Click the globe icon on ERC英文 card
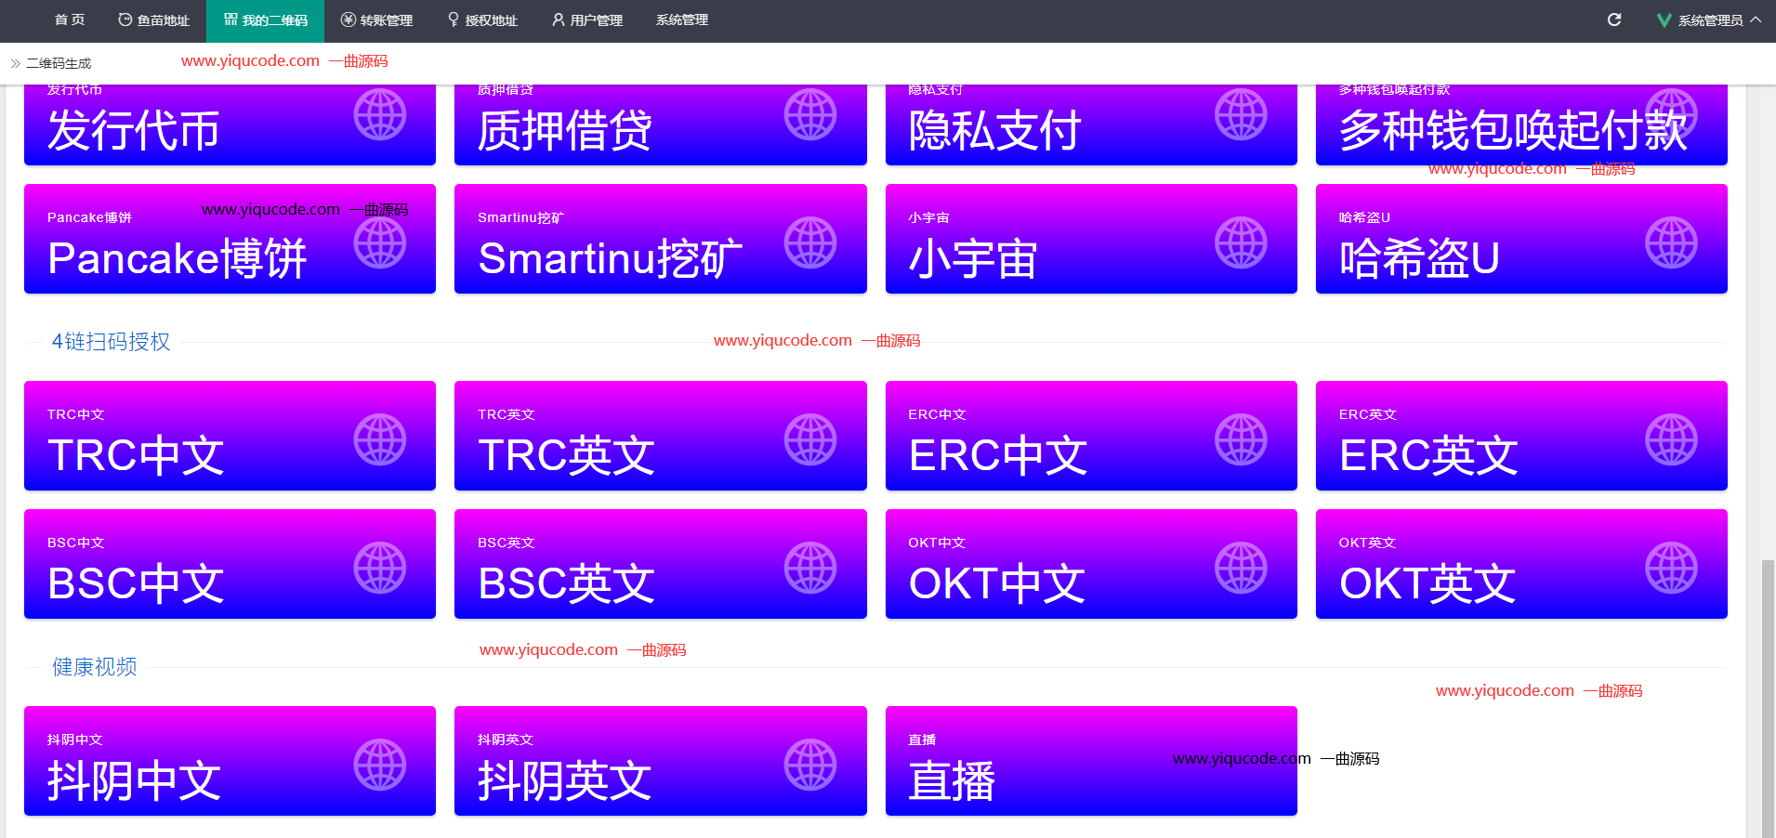Image resolution: width=1776 pixels, height=838 pixels. [1672, 439]
